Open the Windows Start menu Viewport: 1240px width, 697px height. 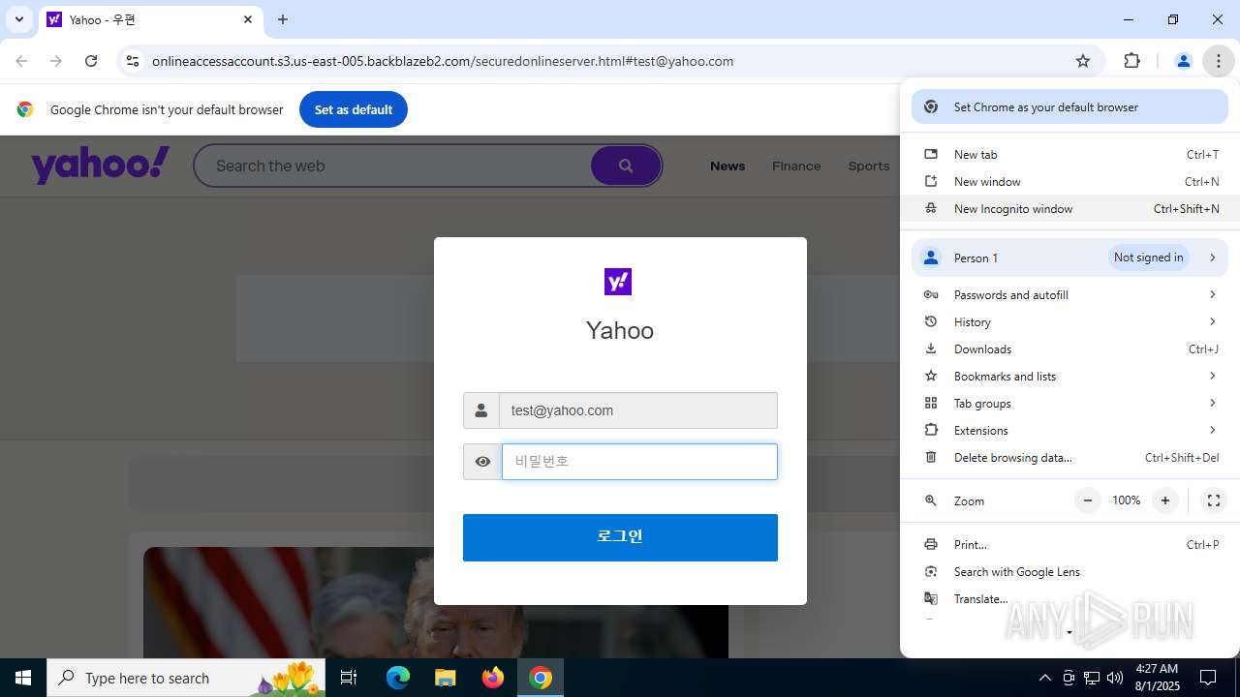(23, 678)
